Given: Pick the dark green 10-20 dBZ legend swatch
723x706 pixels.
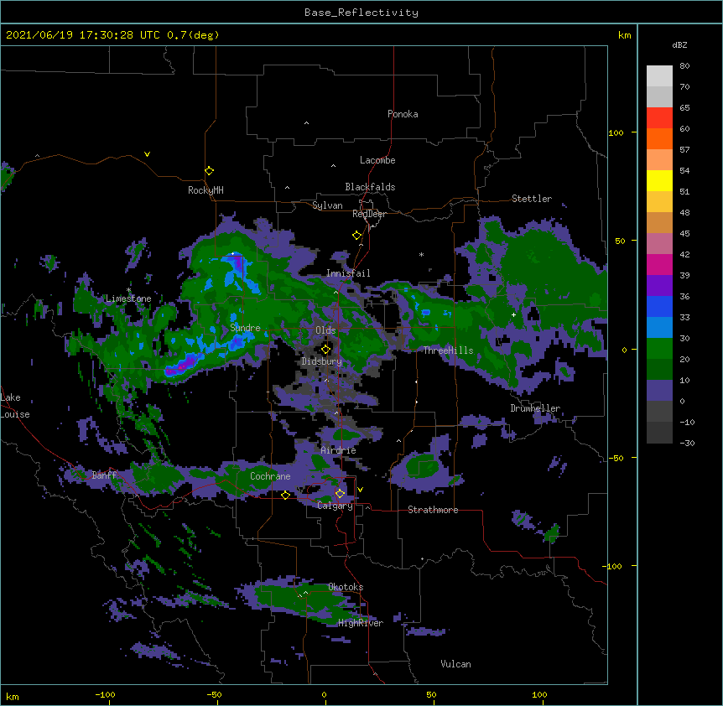Looking at the screenshot, I should point(659,370).
